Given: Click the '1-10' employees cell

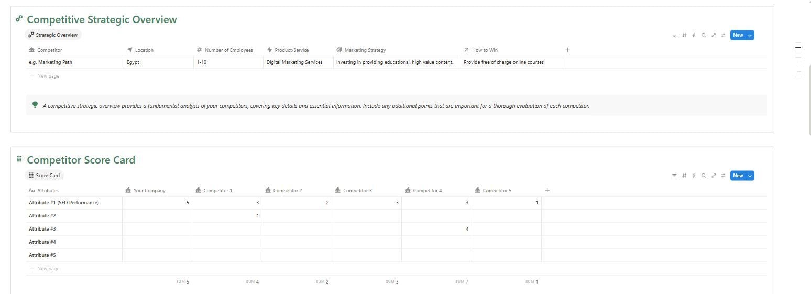Looking at the screenshot, I should tap(228, 62).
